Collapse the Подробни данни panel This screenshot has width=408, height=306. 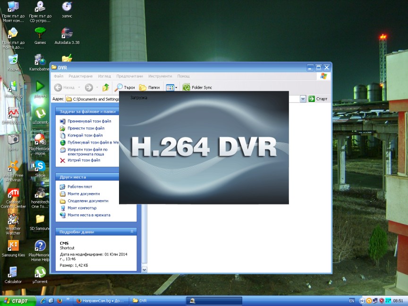click(x=132, y=232)
